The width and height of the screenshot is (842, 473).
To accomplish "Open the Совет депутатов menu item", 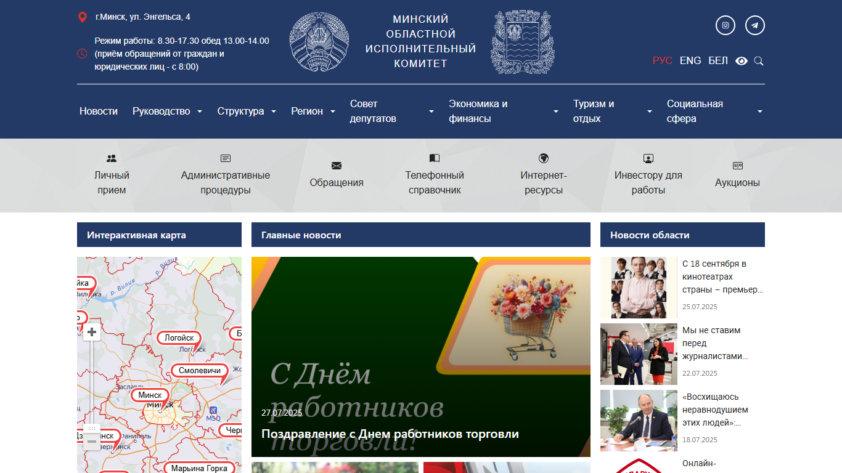I will pyautogui.click(x=373, y=111).
